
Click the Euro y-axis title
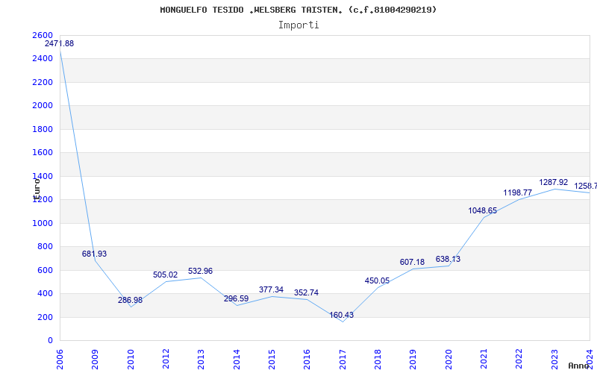pyautogui.click(x=37, y=189)
